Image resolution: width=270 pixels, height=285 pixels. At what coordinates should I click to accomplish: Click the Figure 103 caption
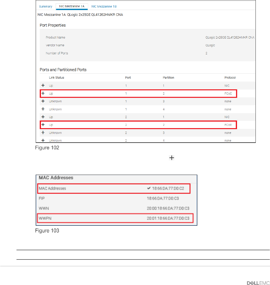[47, 230]
